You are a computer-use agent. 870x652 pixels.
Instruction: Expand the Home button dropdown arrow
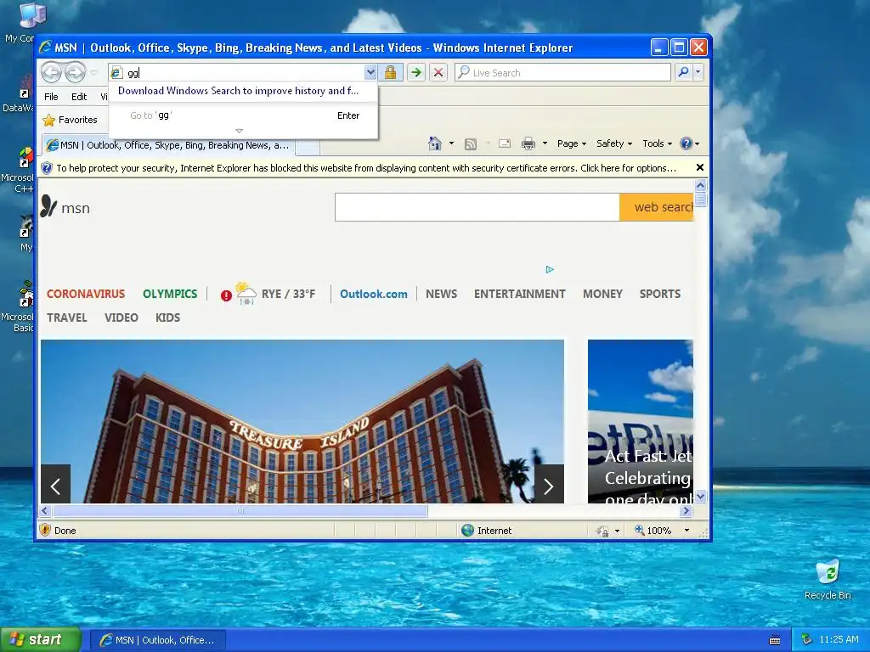pos(451,143)
